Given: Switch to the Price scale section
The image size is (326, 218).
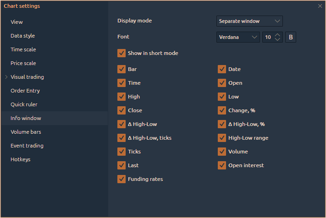Looking at the screenshot, I should tap(23, 63).
